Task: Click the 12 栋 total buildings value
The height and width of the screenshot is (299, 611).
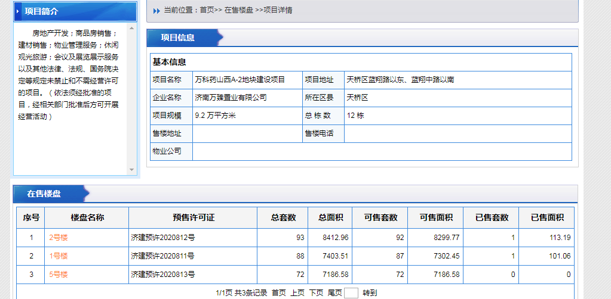Action: coord(355,116)
